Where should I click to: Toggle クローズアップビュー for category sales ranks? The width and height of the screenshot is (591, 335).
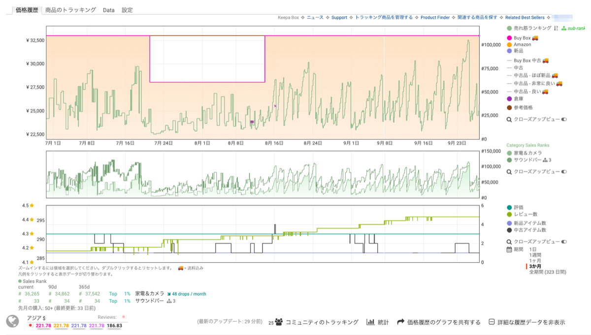pyautogui.click(x=563, y=172)
